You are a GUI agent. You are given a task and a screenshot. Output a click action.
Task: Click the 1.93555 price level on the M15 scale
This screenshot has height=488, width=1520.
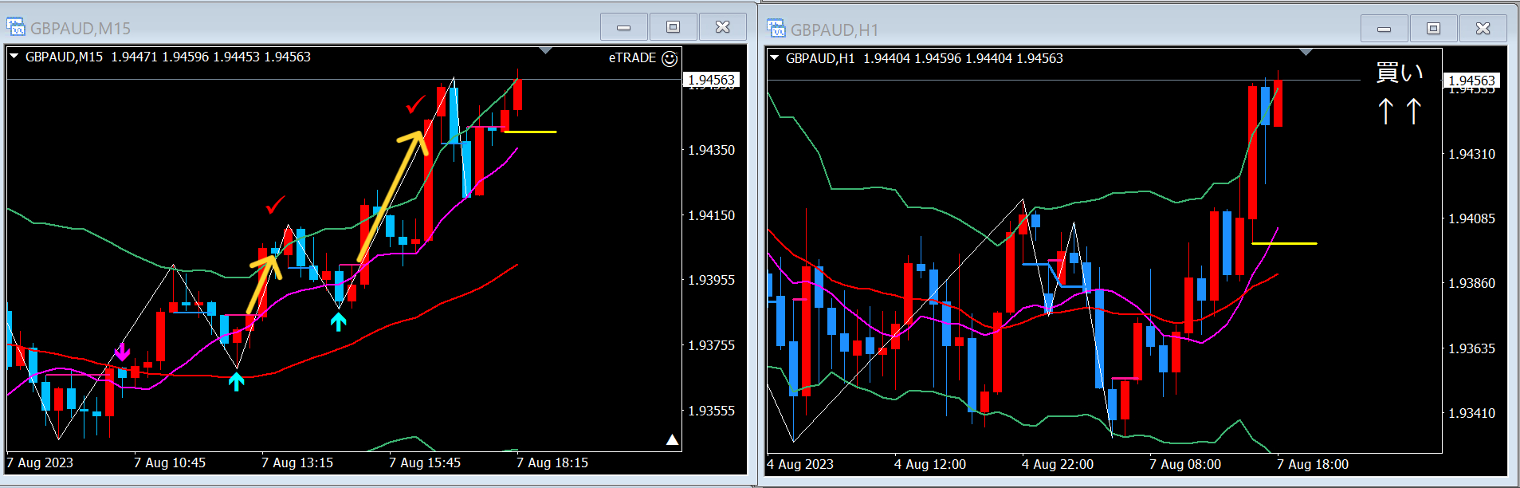point(712,411)
